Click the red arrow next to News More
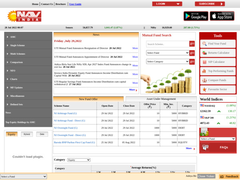240x180 pixels. click(136, 90)
